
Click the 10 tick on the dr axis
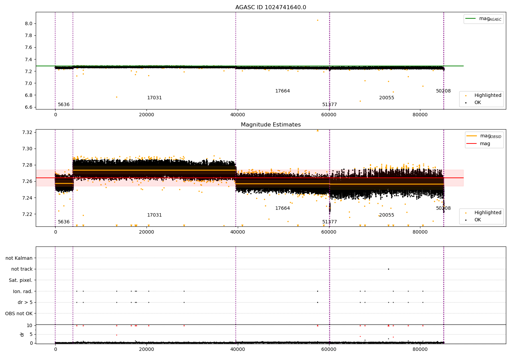point(30,325)
